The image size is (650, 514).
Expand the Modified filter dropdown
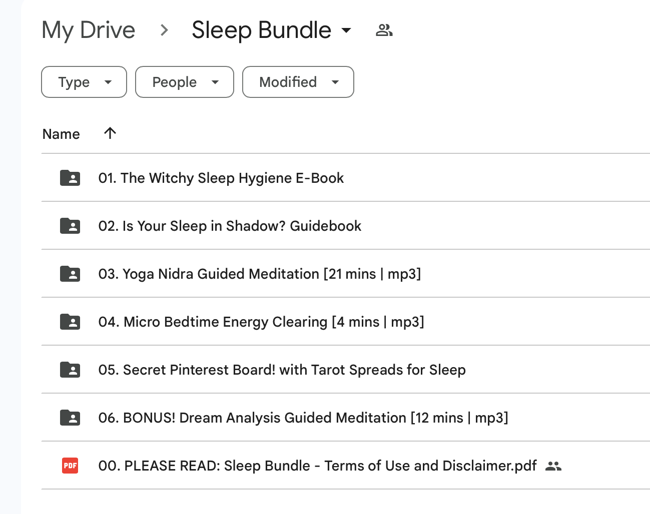point(298,82)
